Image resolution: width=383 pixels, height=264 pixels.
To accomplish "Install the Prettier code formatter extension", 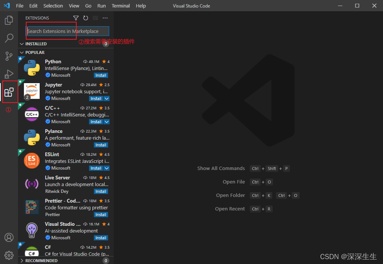I will (101, 215).
